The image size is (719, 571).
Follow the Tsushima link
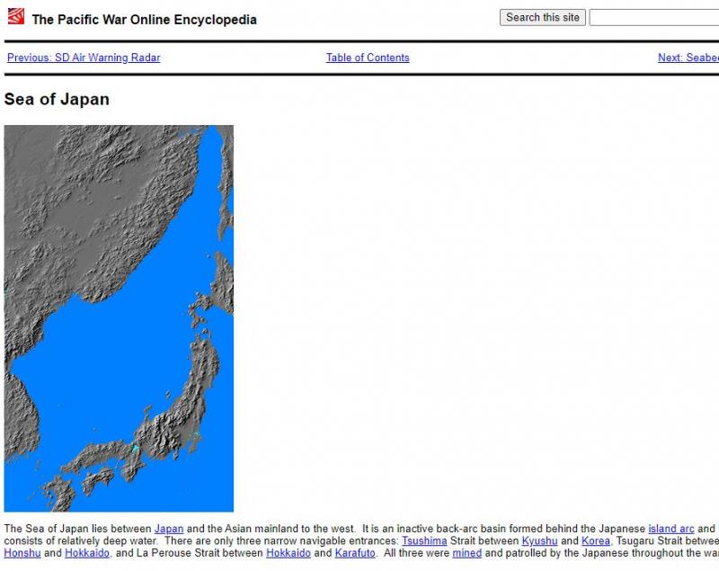point(424,541)
